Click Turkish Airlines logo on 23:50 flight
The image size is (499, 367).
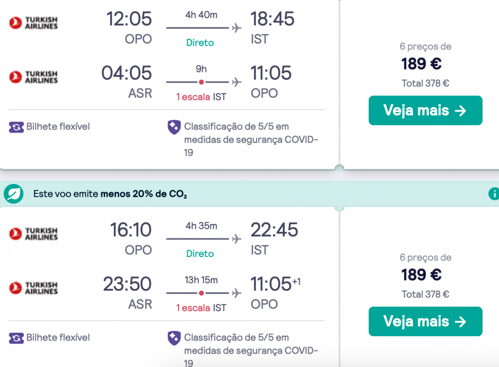click(x=33, y=288)
